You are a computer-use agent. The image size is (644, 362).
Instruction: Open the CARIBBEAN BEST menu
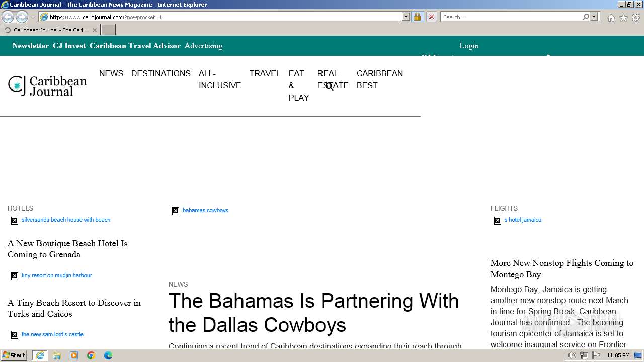[x=380, y=79]
